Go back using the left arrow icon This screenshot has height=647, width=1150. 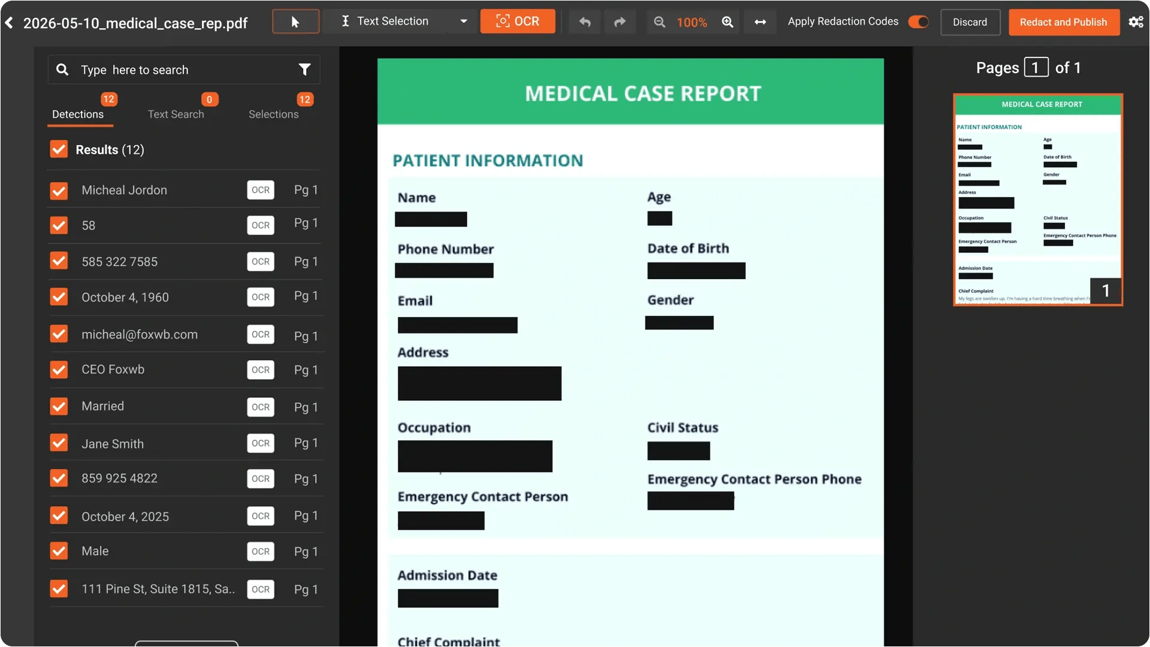(x=10, y=23)
